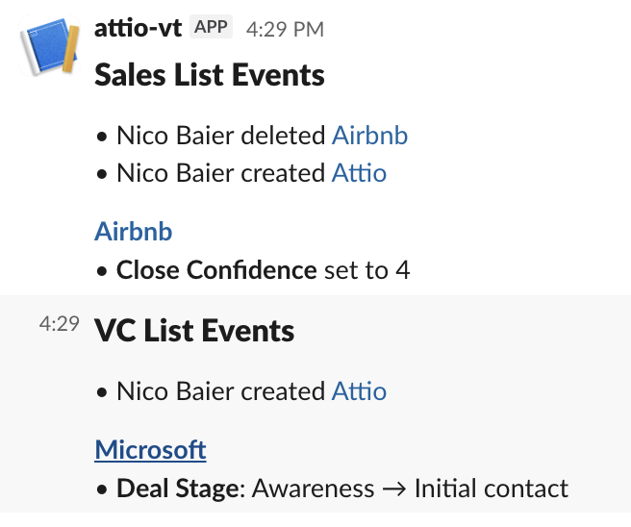
Task: Open the Airbnb link in the deleted line
Action: coord(369,136)
